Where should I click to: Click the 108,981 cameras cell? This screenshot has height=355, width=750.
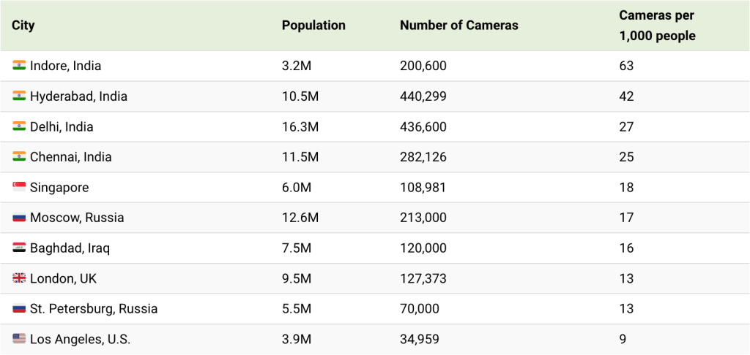423,188
